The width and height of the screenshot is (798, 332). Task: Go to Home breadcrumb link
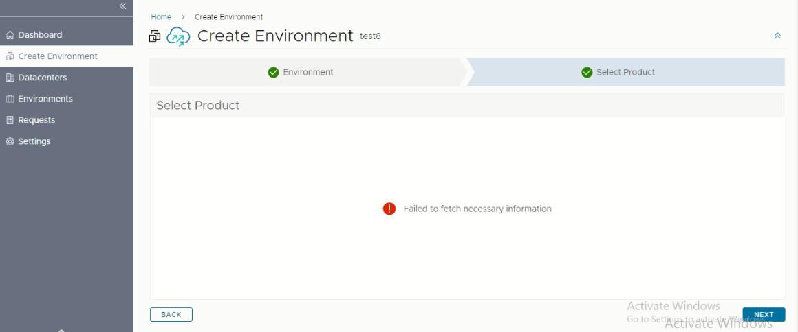[161, 16]
